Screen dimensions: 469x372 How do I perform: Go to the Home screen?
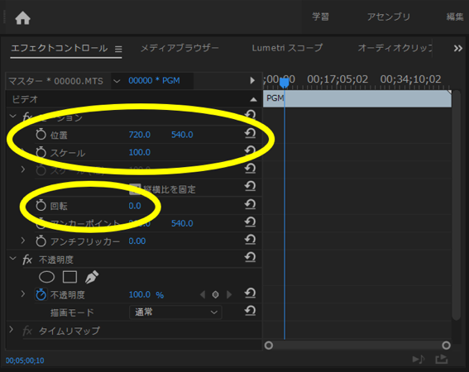point(22,18)
